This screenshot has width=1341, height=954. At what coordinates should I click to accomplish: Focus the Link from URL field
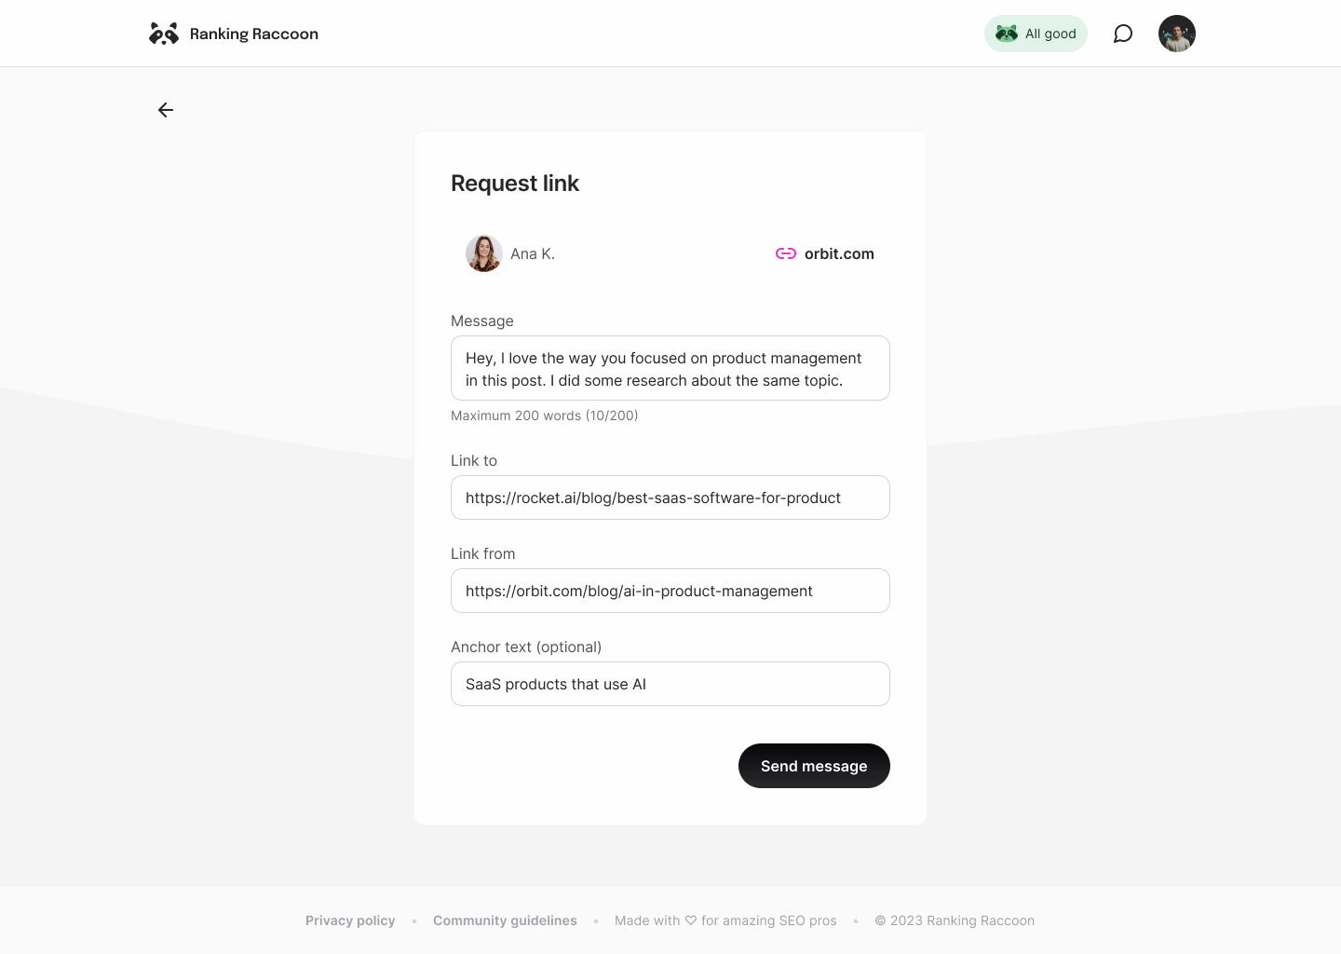670,591
